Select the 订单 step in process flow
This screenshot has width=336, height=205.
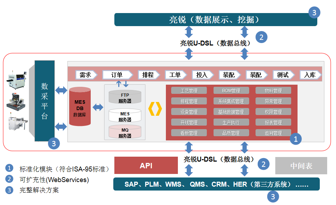[117, 75]
